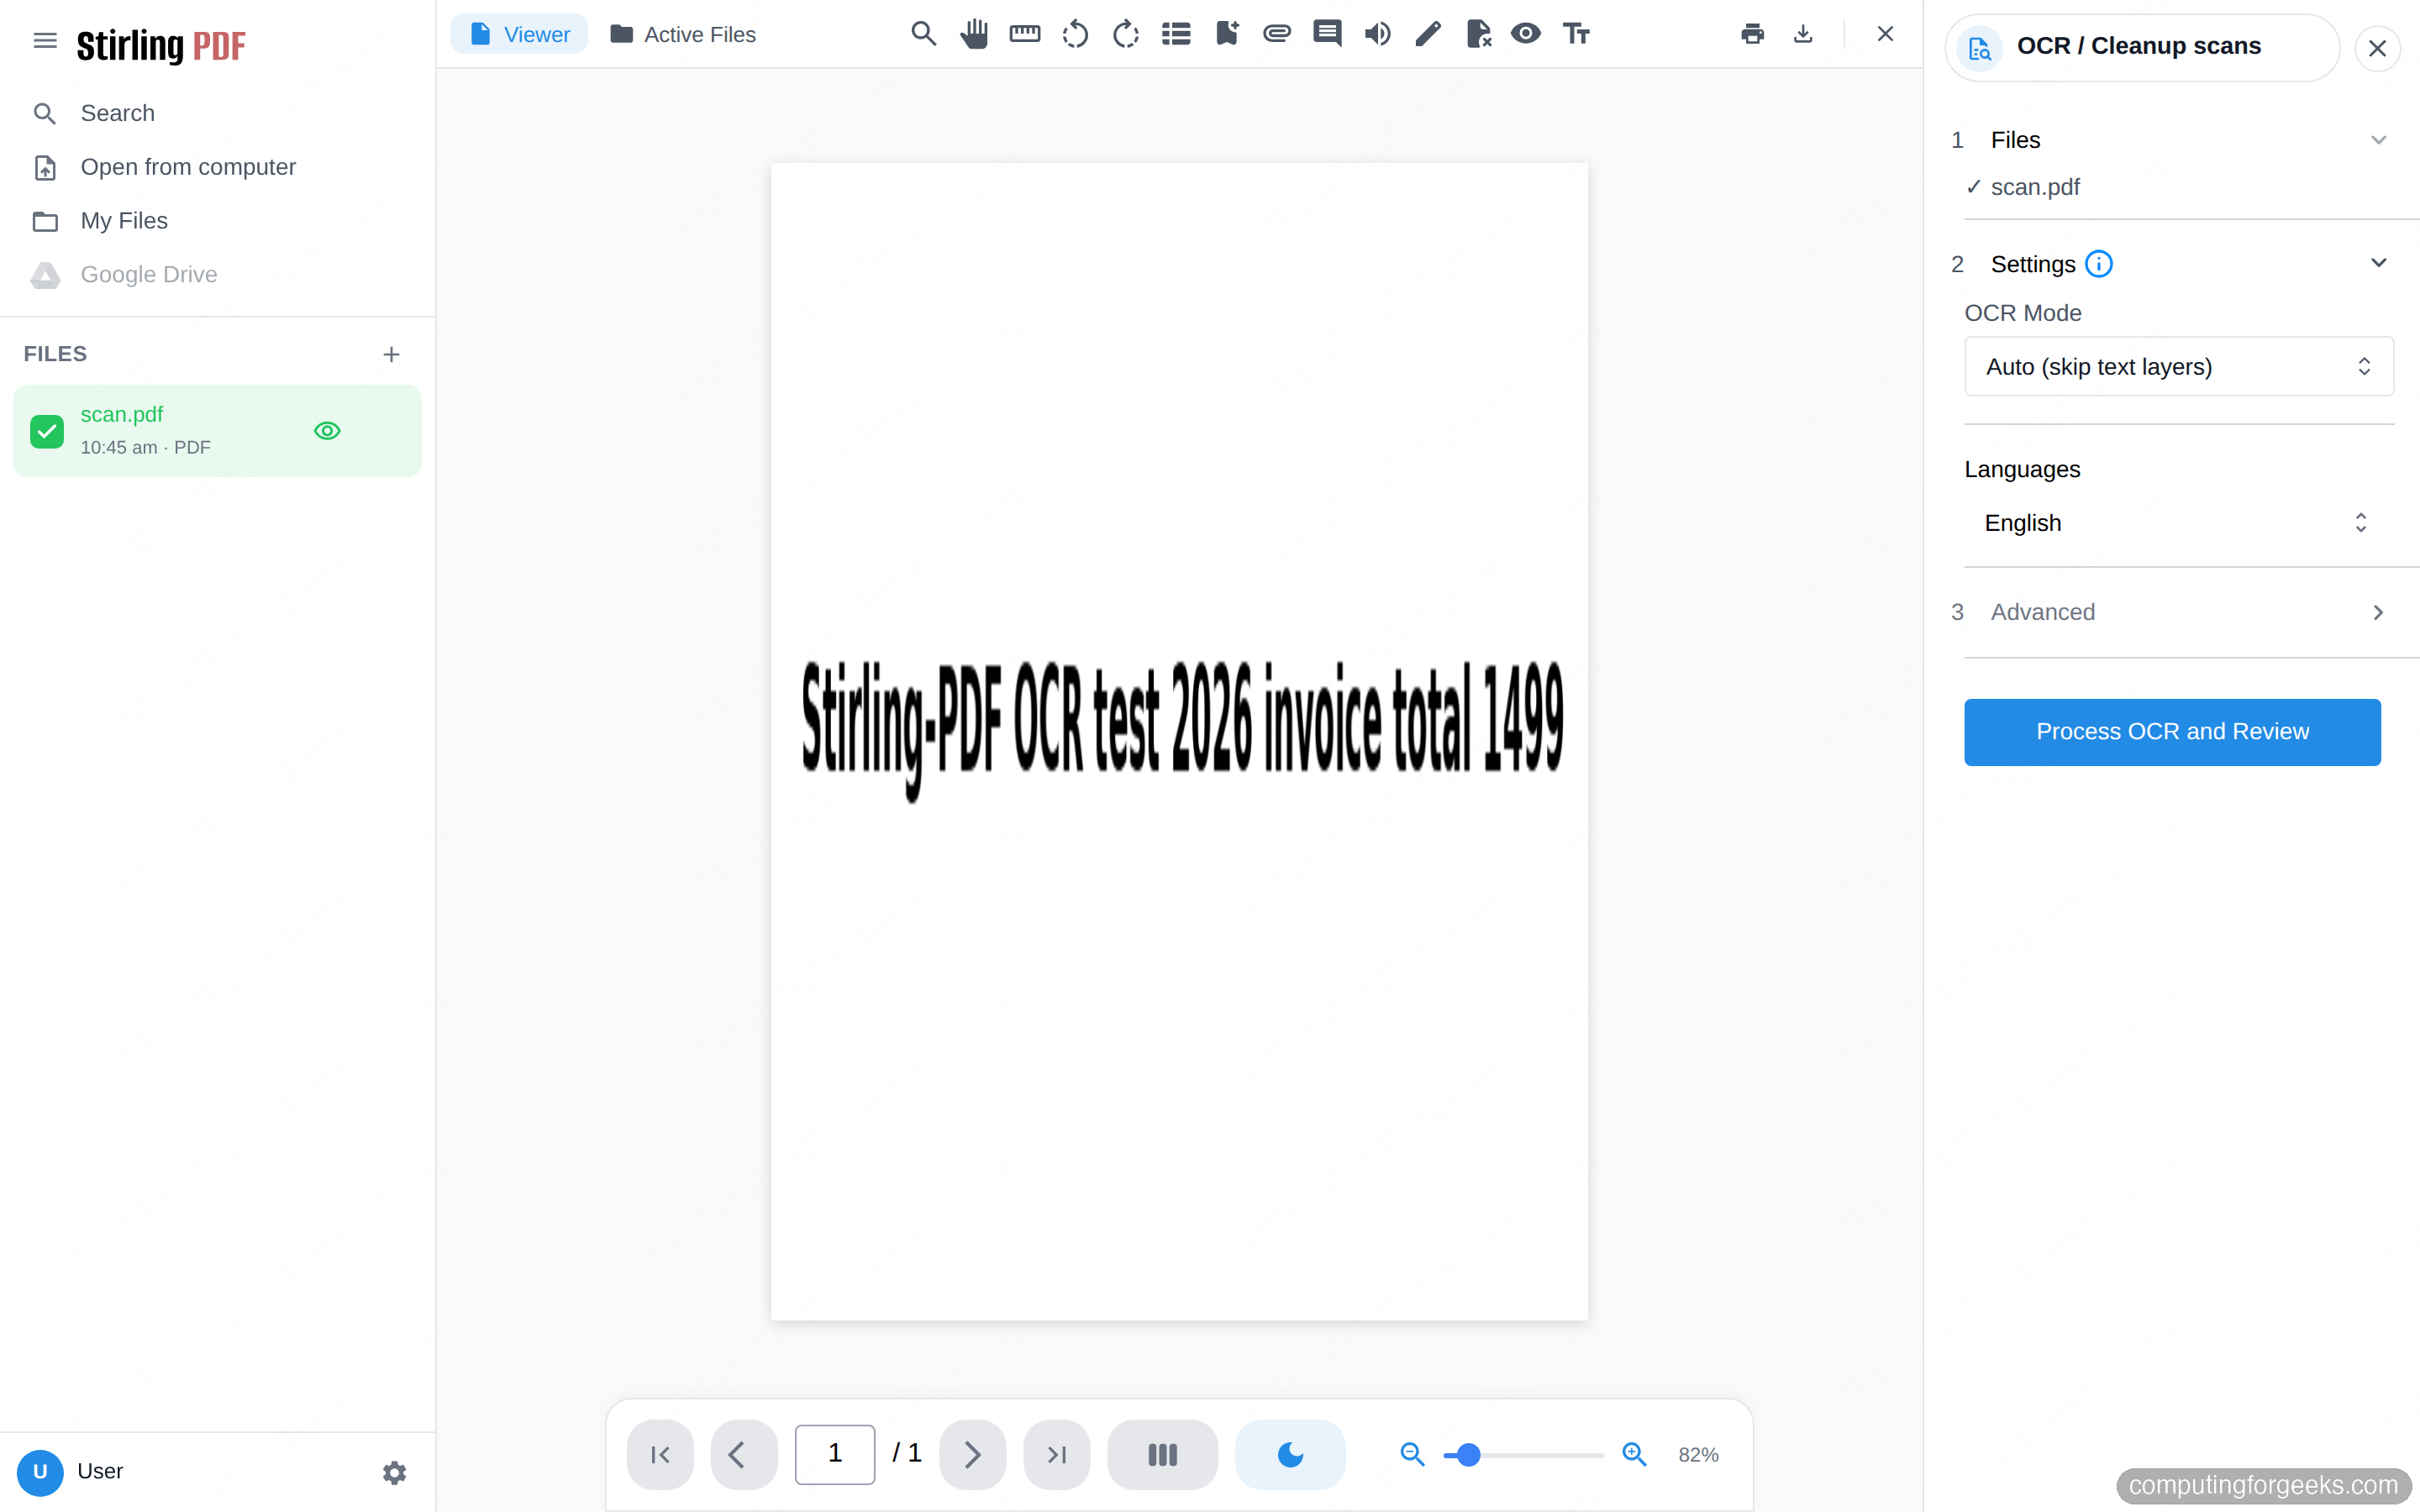The width and height of the screenshot is (2420, 1512).
Task: Toggle scan.pdf eye visibility icon
Action: [327, 431]
